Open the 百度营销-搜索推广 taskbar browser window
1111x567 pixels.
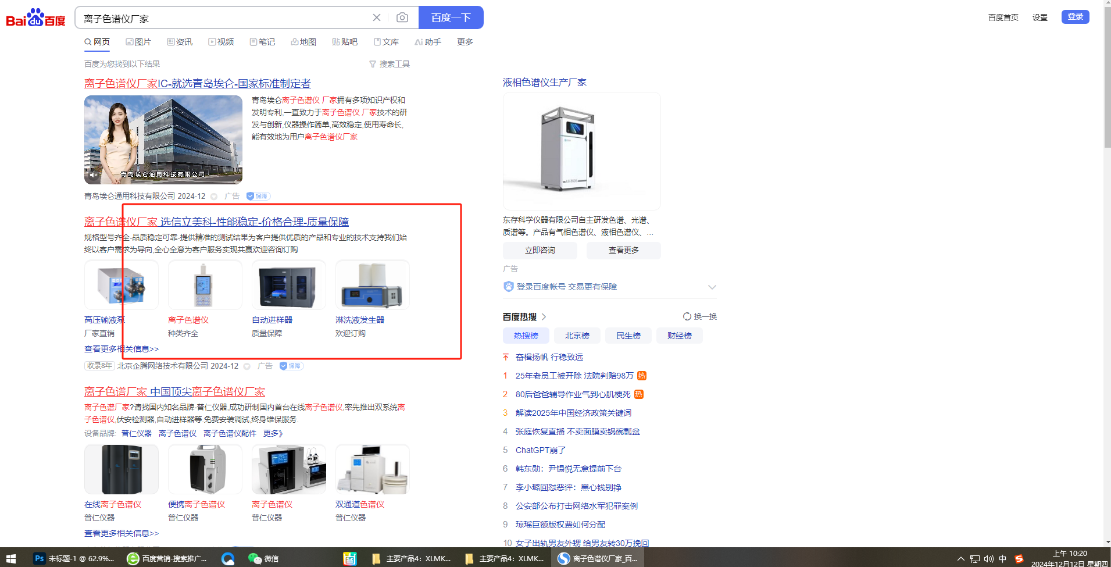pyautogui.click(x=167, y=559)
